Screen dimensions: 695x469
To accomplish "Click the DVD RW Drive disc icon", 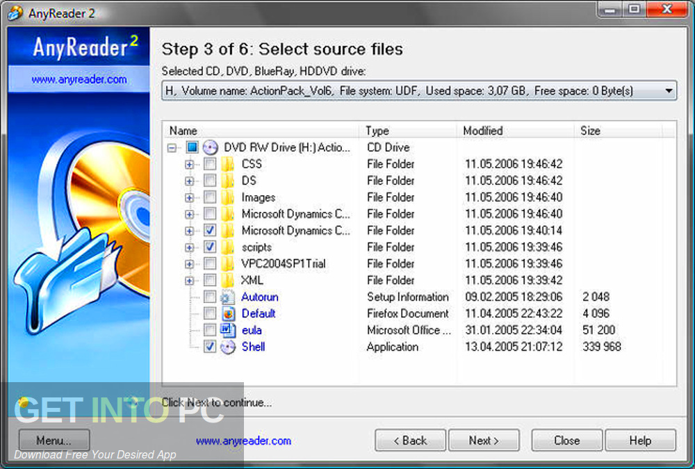I will 210,147.
